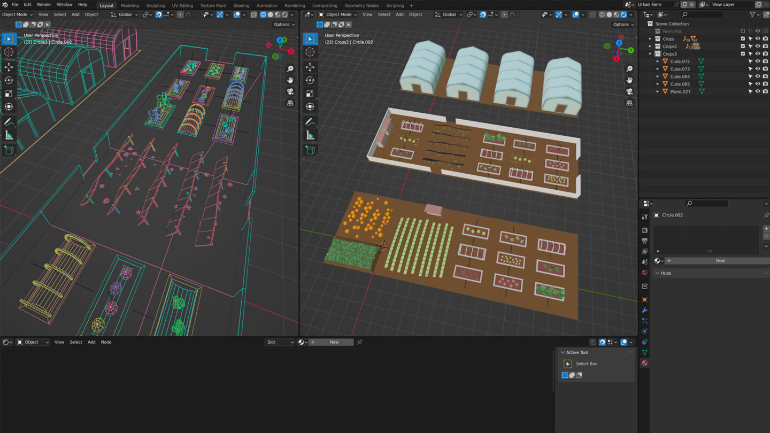Choose the Measure tool in right viewport toolbar

coord(310,135)
